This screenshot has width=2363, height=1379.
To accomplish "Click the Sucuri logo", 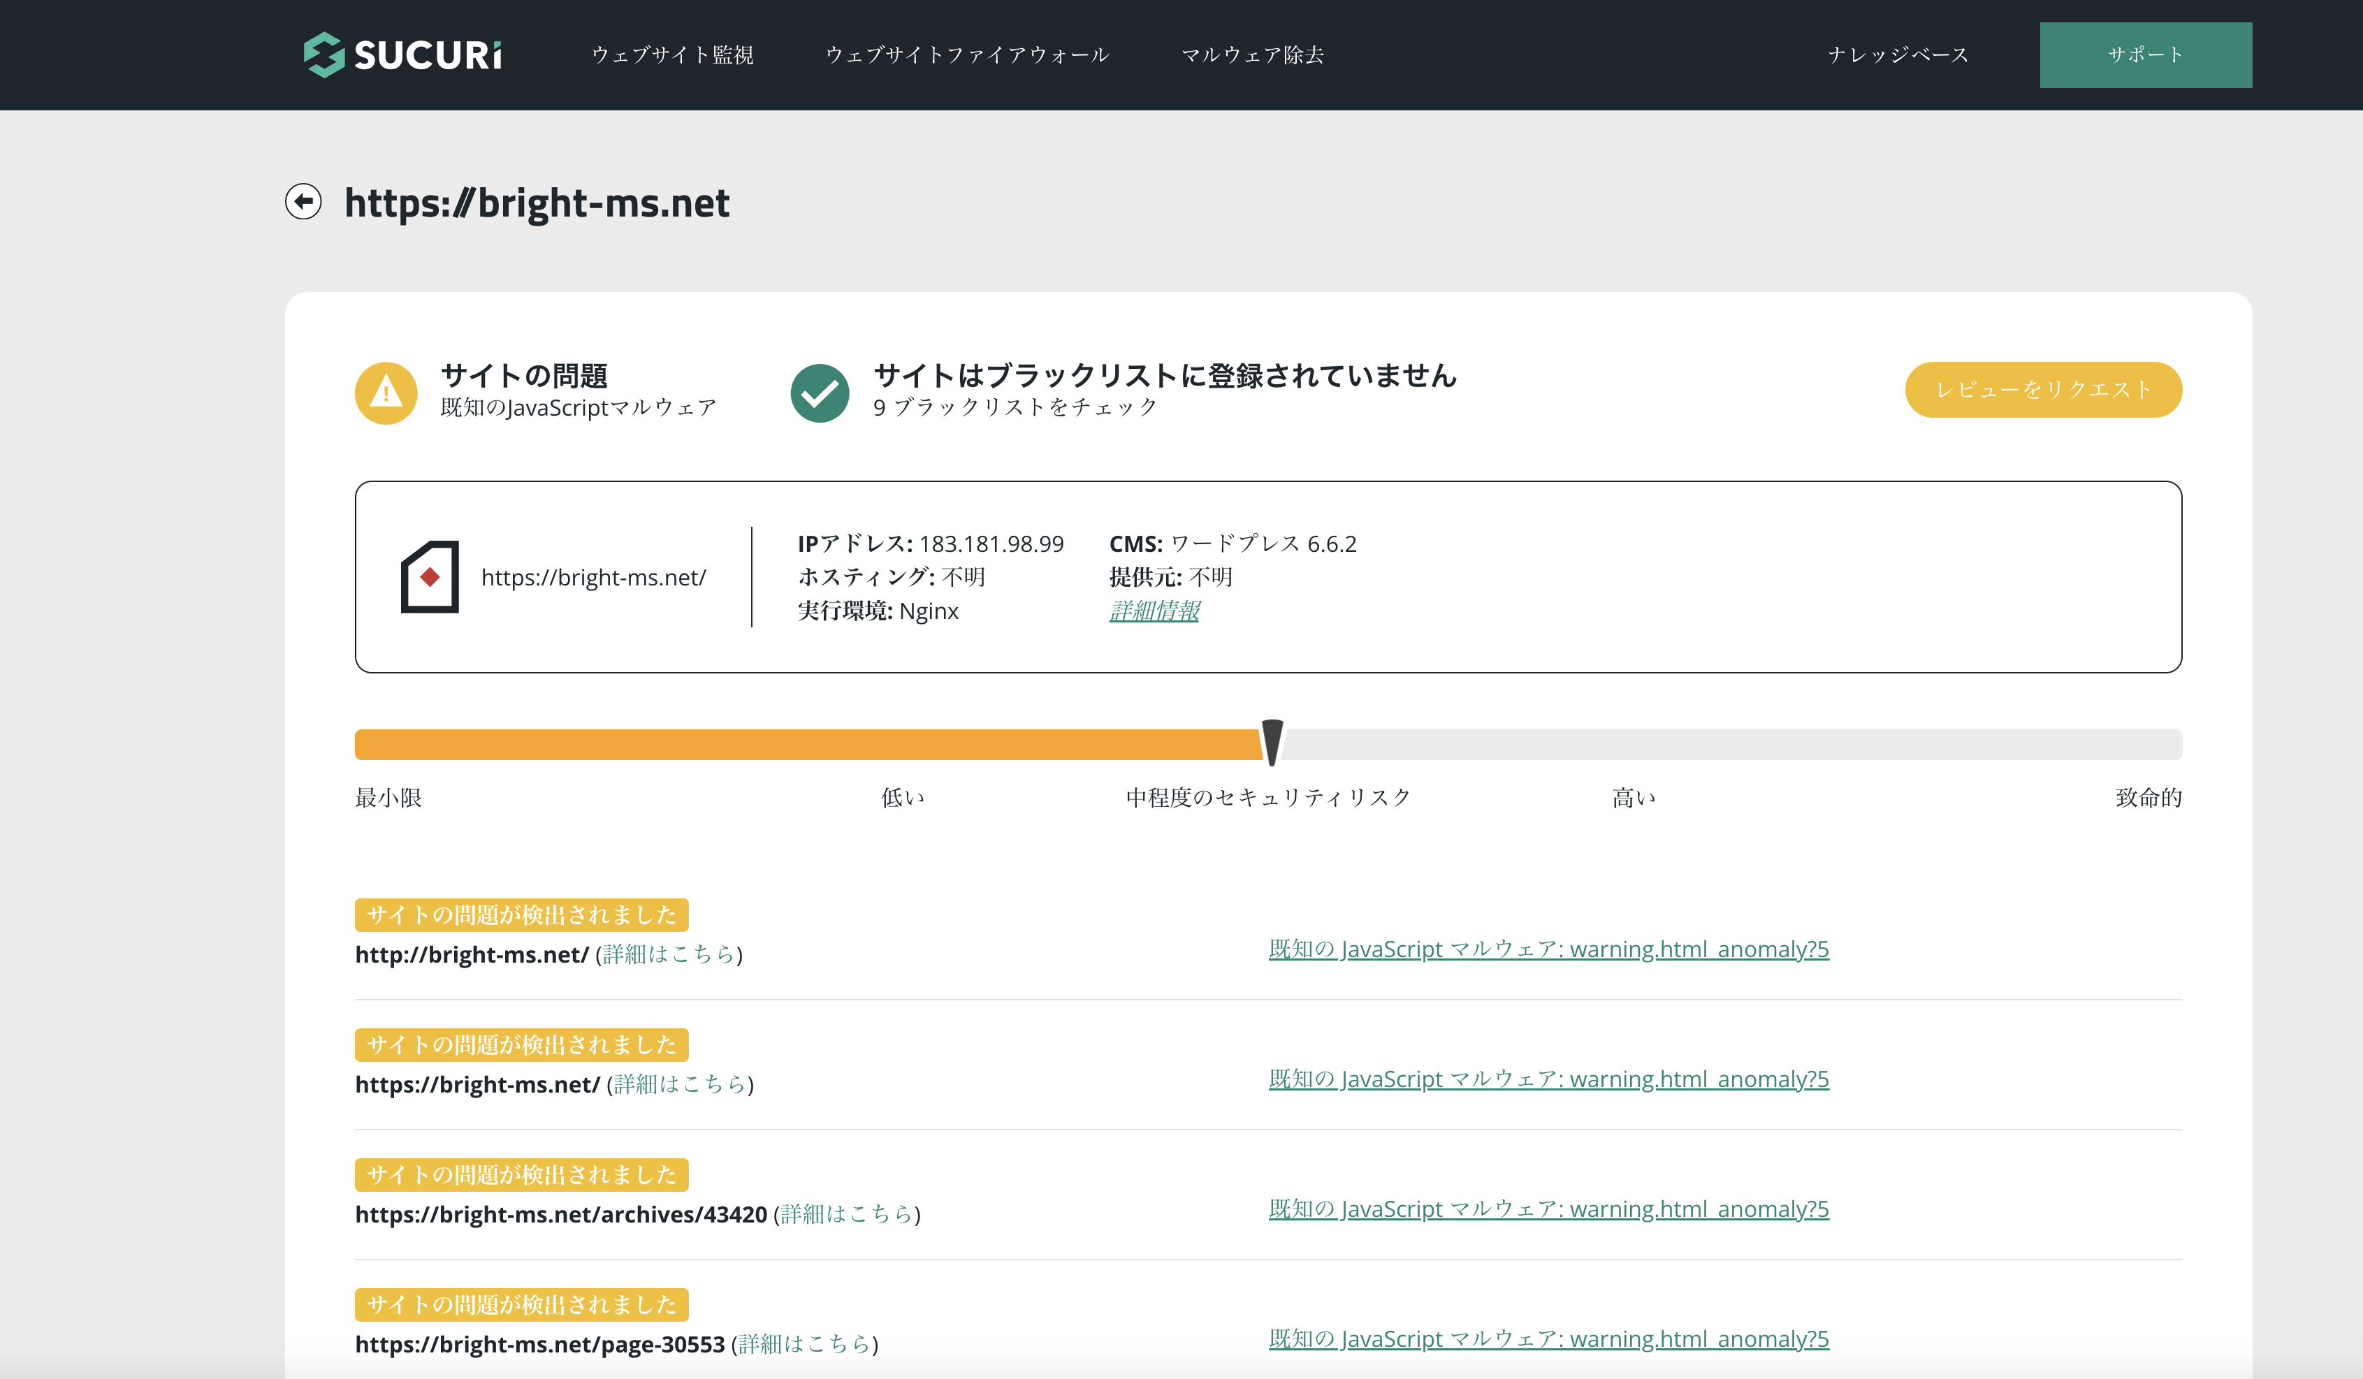I will tap(402, 54).
